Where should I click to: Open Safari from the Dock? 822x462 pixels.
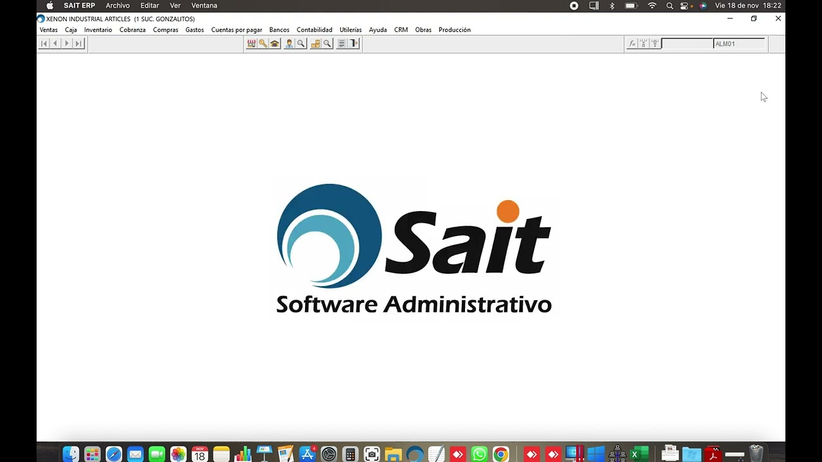(114, 454)
